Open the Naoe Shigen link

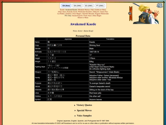coord(77,14)
